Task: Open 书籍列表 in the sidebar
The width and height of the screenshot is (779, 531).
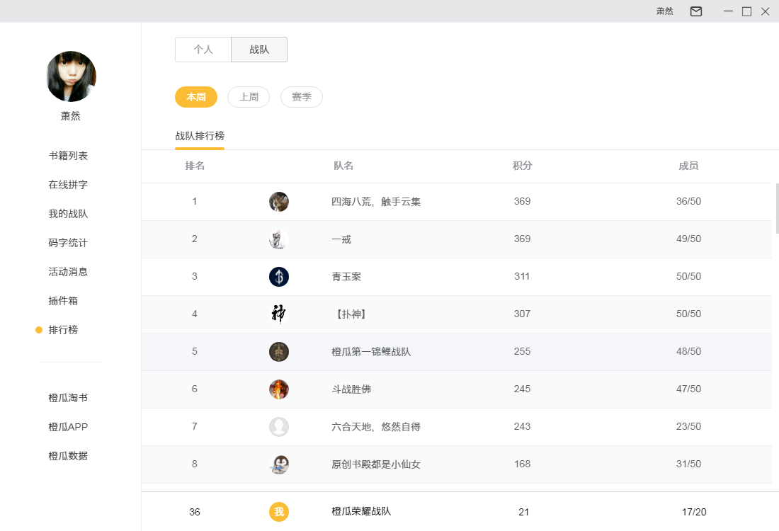Action: 68,156
